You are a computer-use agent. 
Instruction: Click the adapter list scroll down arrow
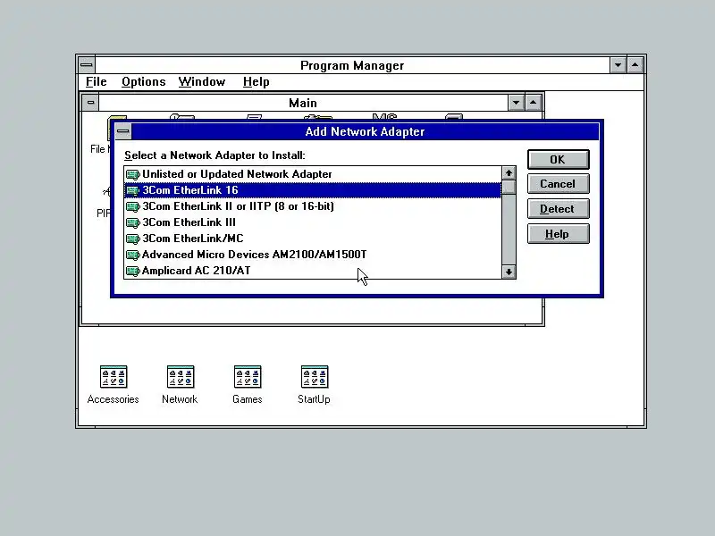click(x=509, y=272)
